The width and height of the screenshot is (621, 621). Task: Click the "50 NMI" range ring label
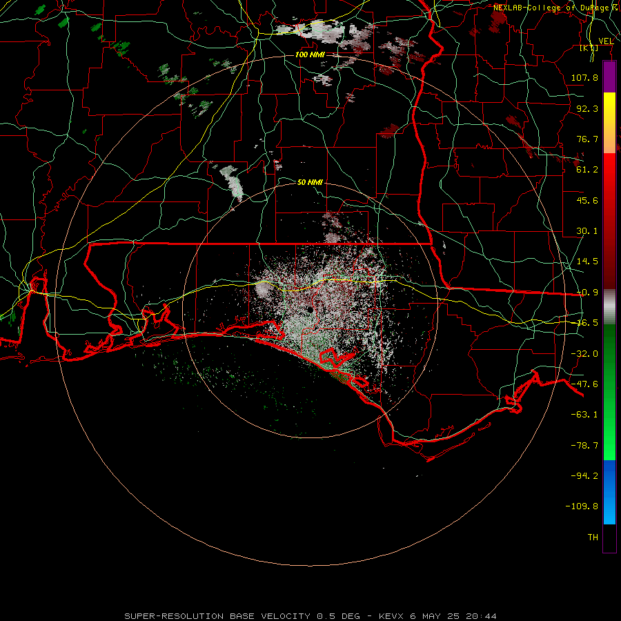pyautogui.click(x=310, y=182)
